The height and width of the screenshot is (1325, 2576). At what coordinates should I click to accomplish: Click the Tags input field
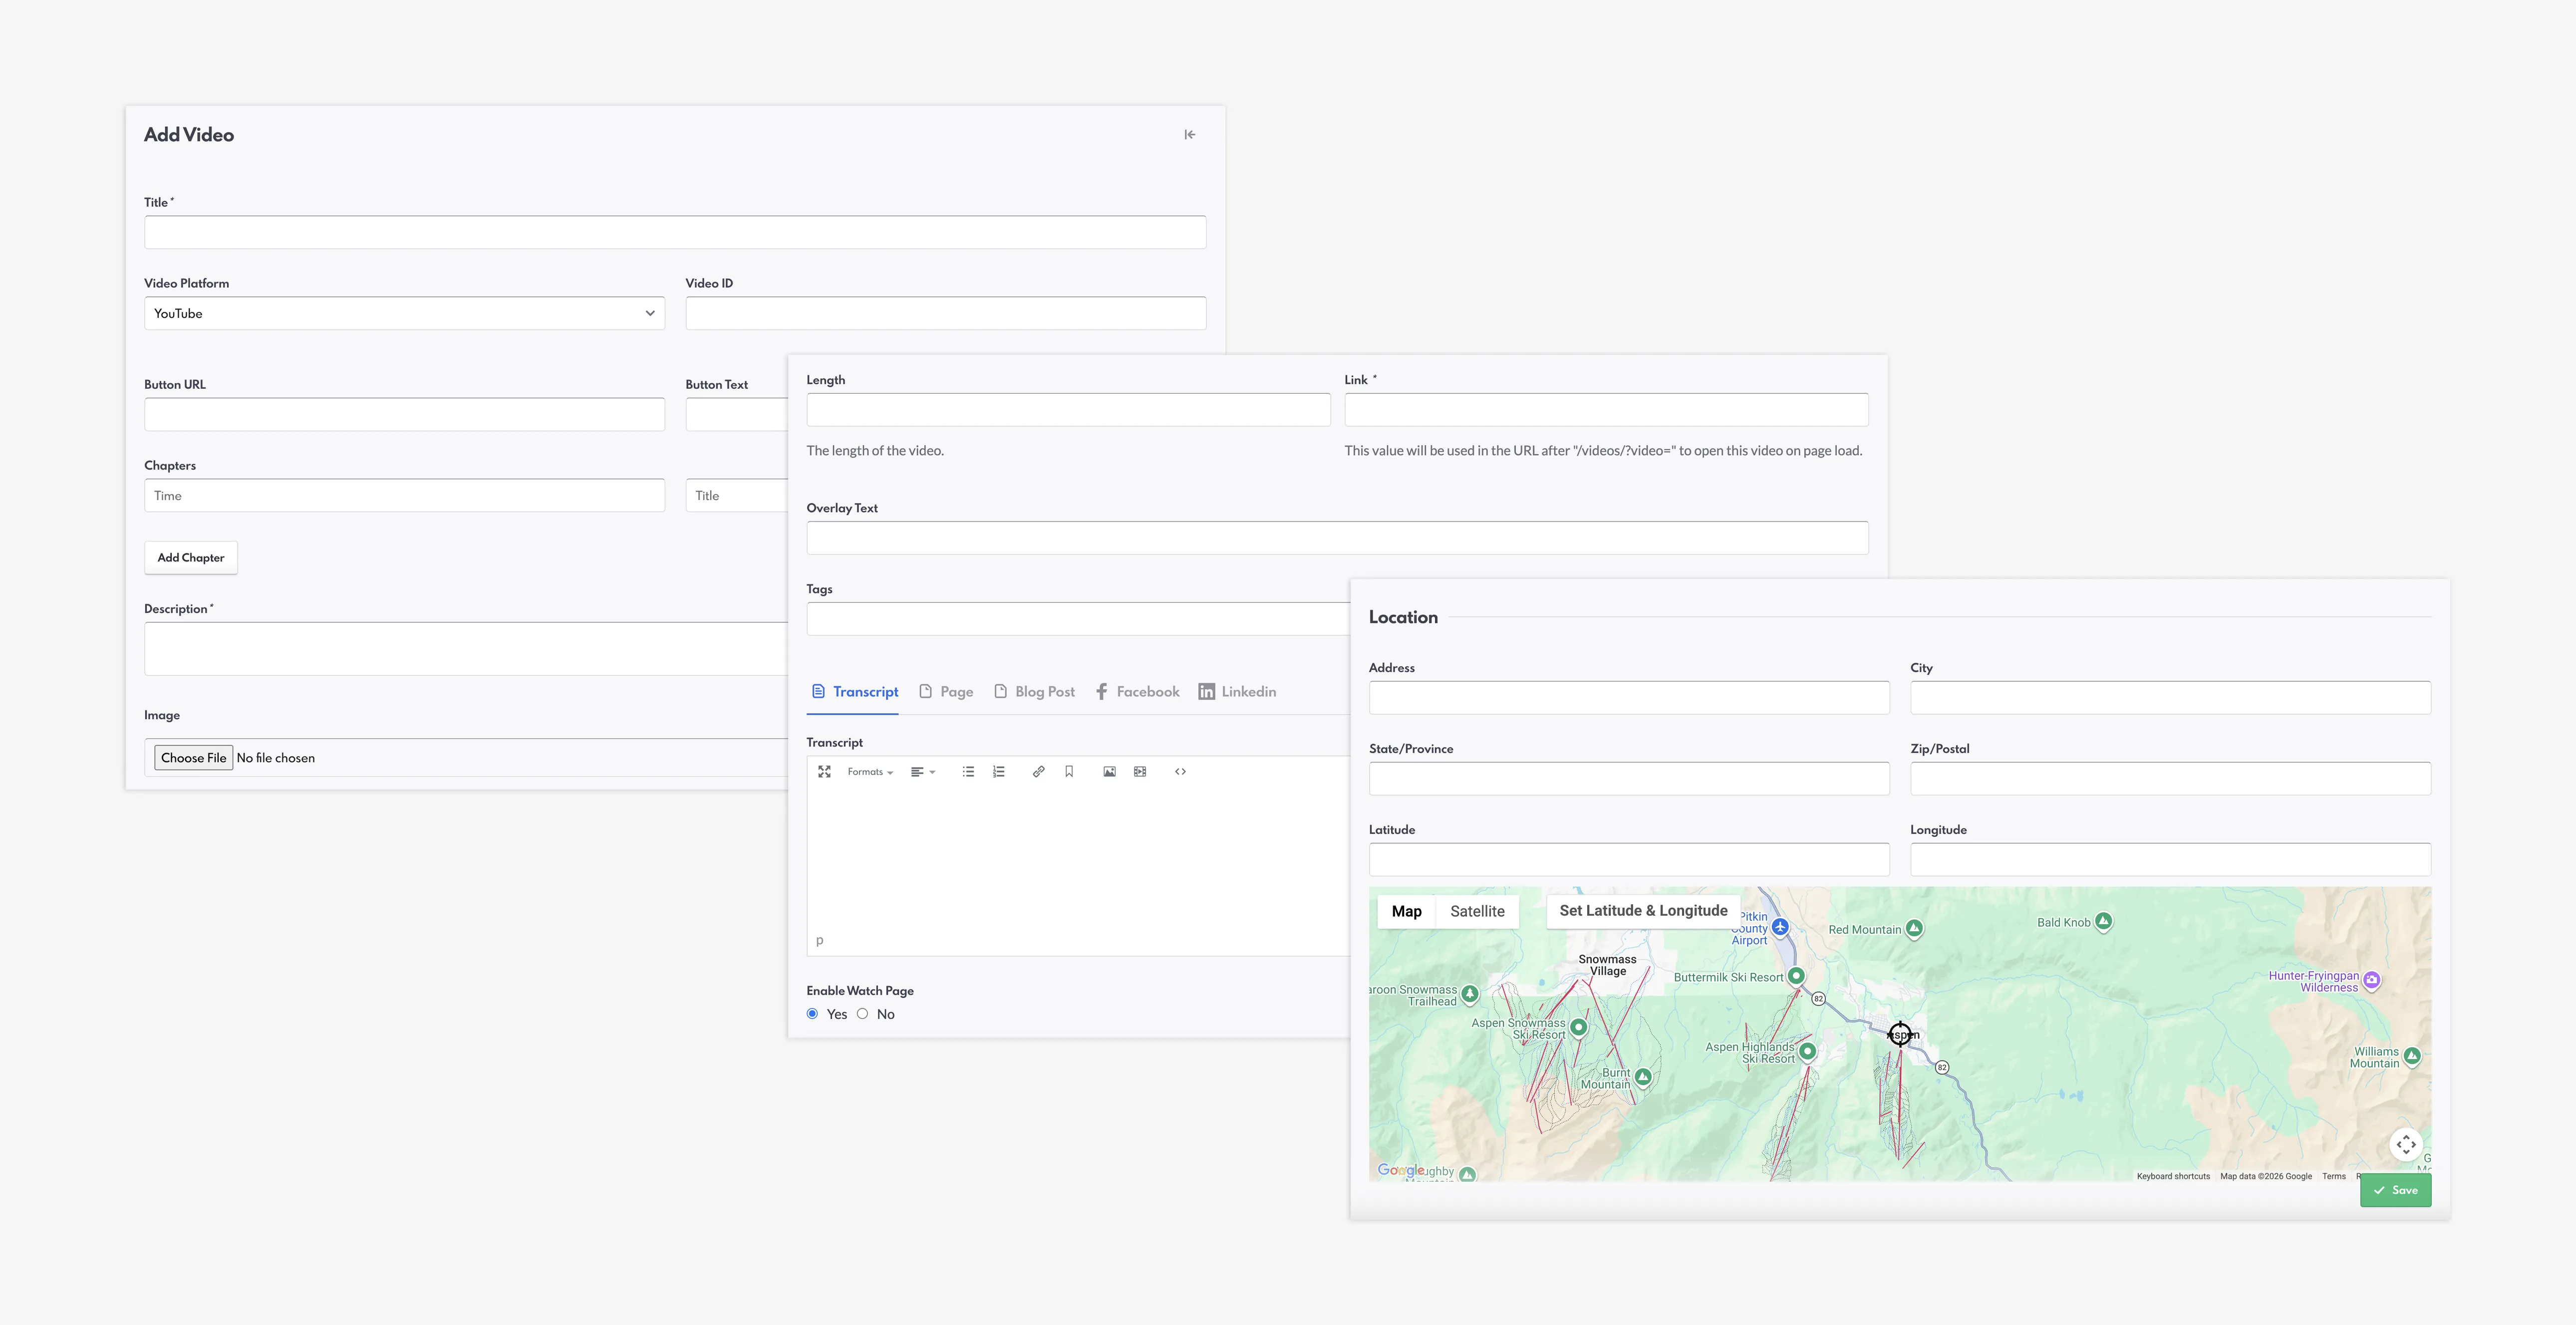tap(1078, 619)
